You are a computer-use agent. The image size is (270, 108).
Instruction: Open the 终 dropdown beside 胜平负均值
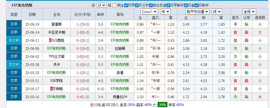[217, 12]
